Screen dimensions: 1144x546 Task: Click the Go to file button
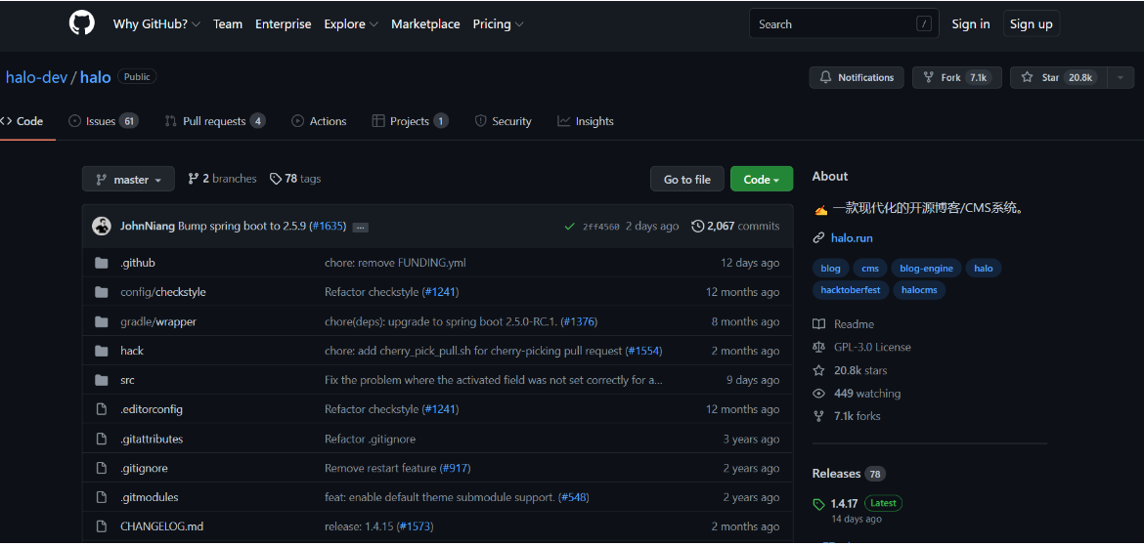click(687, 180)
